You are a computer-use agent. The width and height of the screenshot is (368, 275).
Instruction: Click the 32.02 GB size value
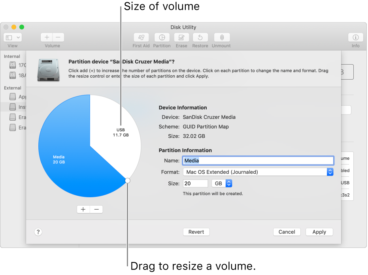pos(194,136)
